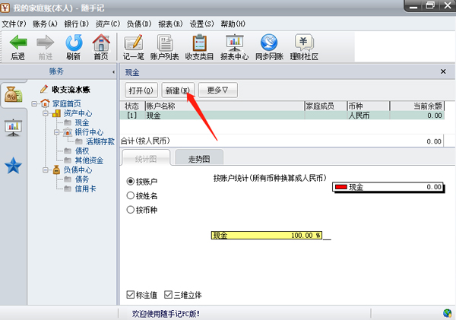Click the app icon in title bar
Screen dimensions: 456x320
(x=5, y=8)
